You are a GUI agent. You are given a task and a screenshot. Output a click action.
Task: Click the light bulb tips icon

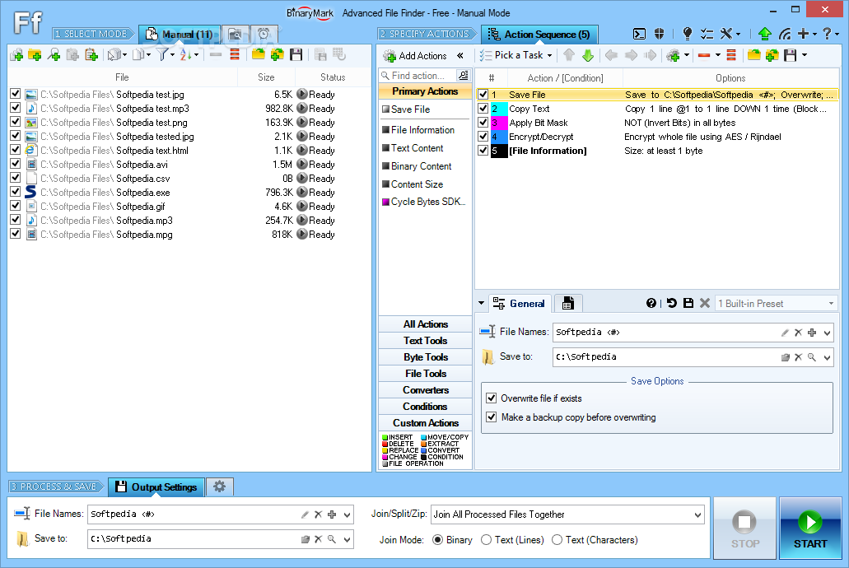point(687,34)
